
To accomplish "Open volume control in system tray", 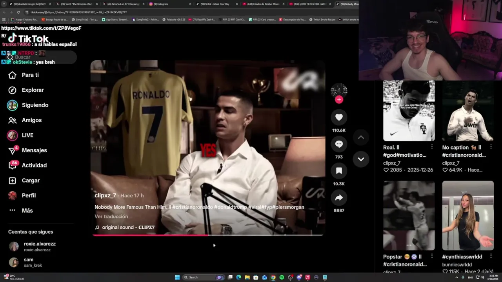I will tap(482, 277).
